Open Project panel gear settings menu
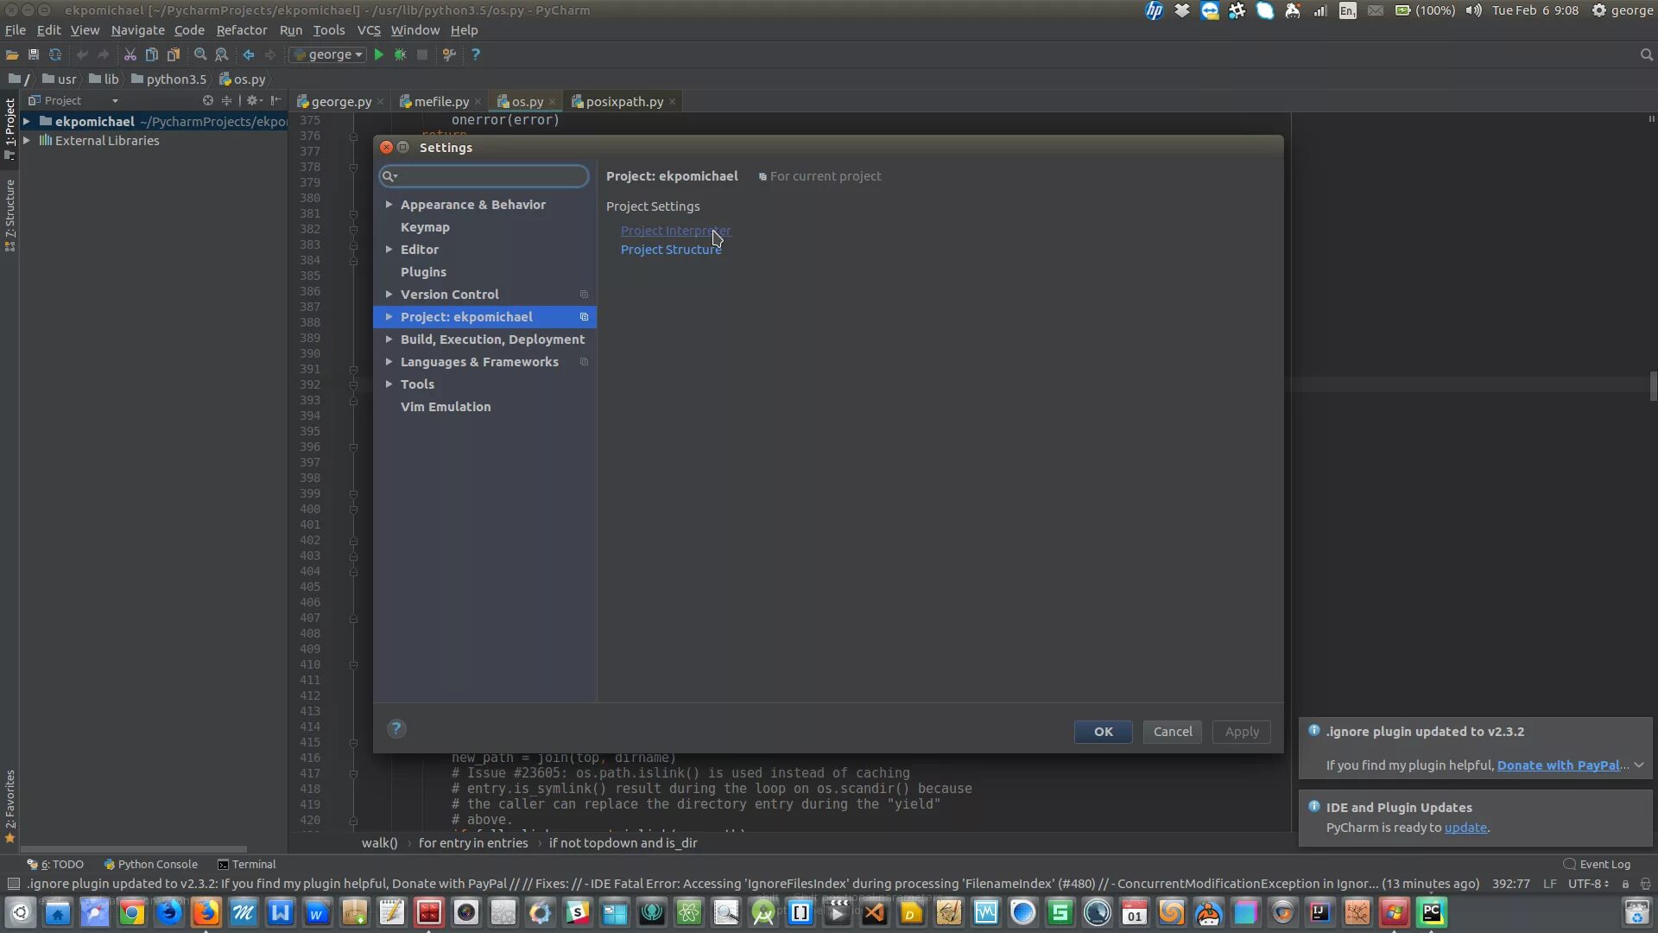 254,100
